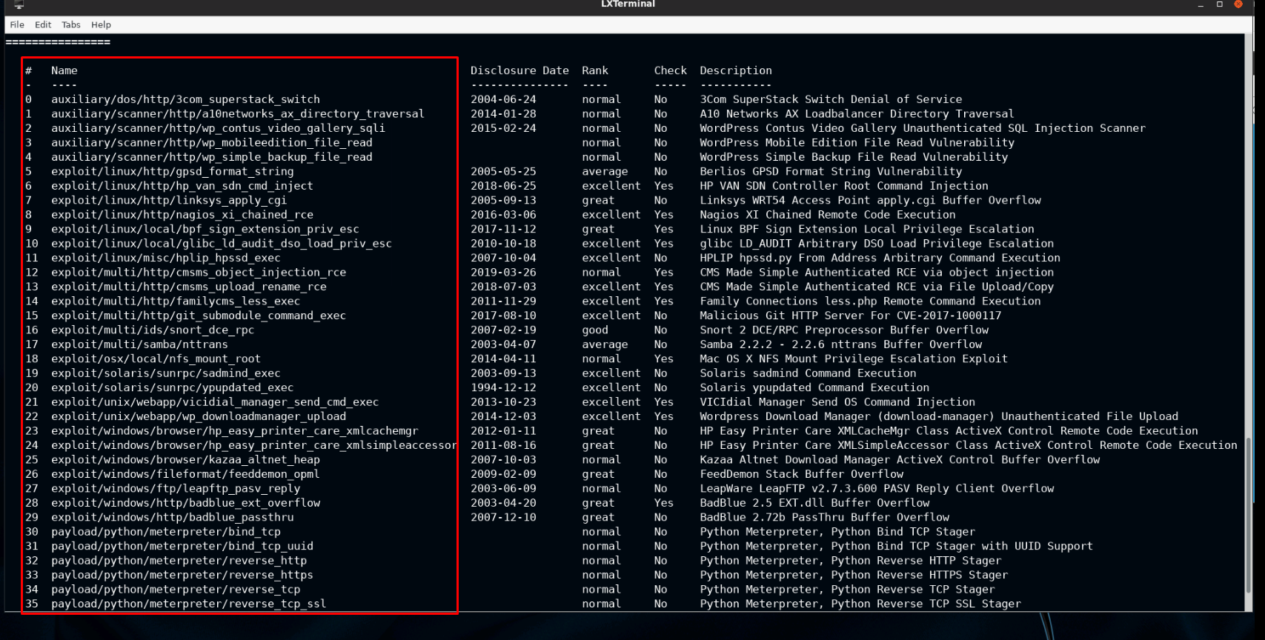1265x640 pixels.
Task: Open the Edit menu
Action: tap(43, 24)
